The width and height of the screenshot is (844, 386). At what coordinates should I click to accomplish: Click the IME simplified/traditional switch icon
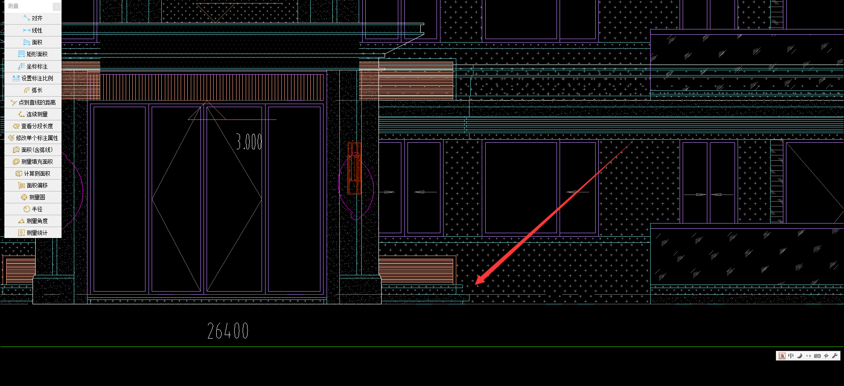click(826, 356)
